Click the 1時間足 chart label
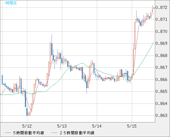 (x=10, y=3)
